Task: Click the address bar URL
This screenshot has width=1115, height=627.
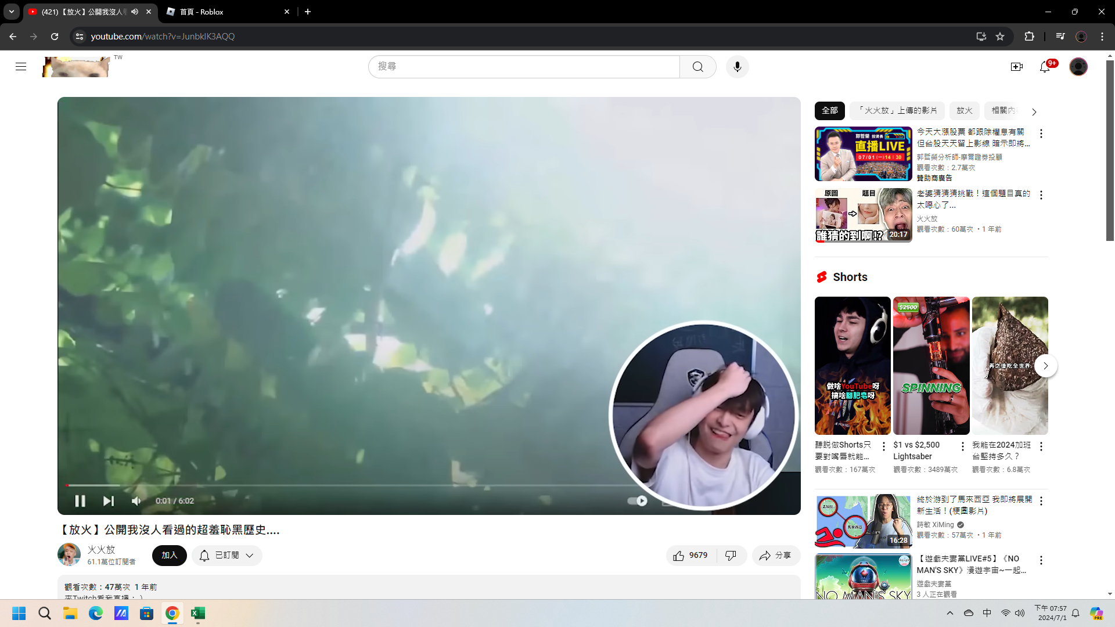Action: [163, 37]
